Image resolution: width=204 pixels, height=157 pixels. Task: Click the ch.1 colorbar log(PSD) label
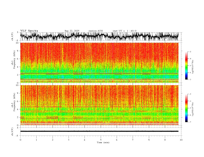(193, 67)
